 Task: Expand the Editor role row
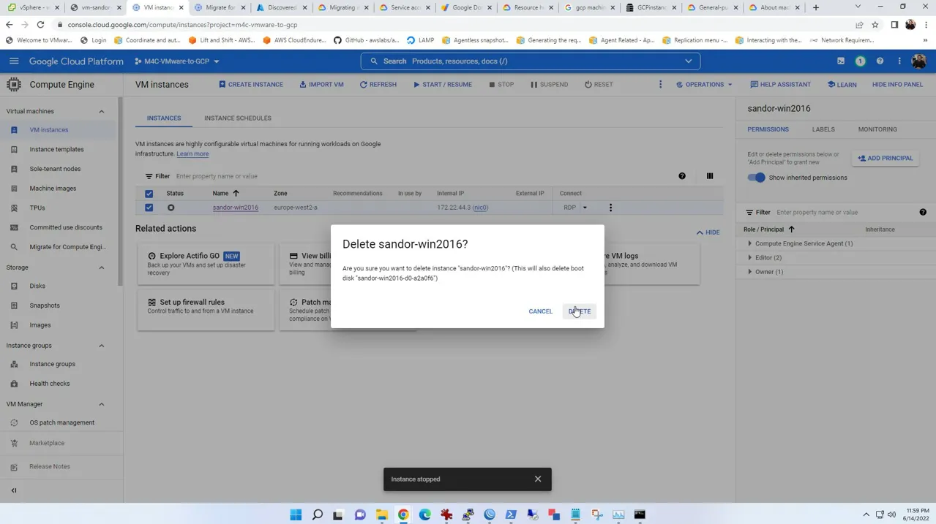click(749, 257)
